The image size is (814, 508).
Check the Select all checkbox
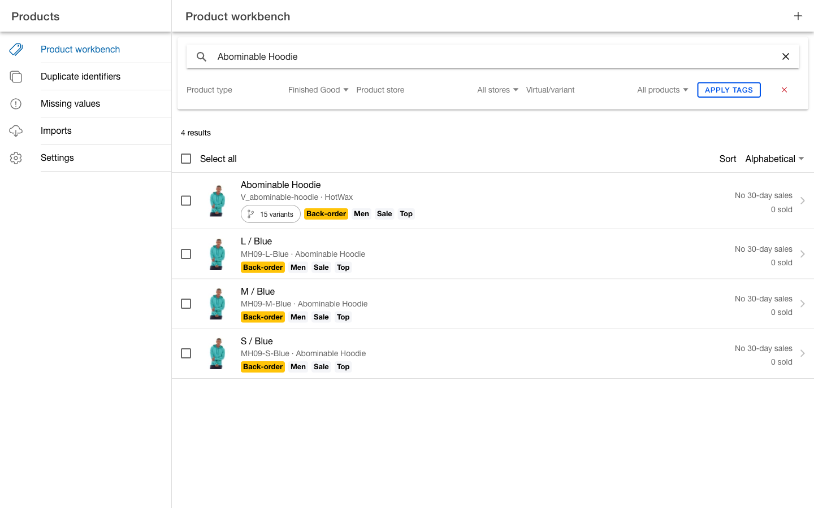pos(186,159)
